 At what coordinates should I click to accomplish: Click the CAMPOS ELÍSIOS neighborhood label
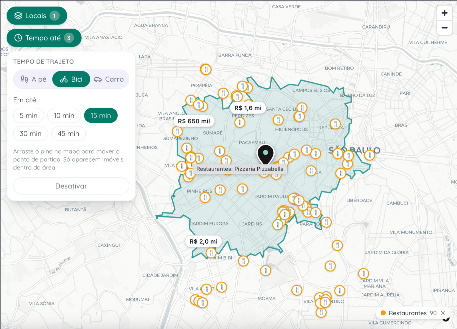311,90
